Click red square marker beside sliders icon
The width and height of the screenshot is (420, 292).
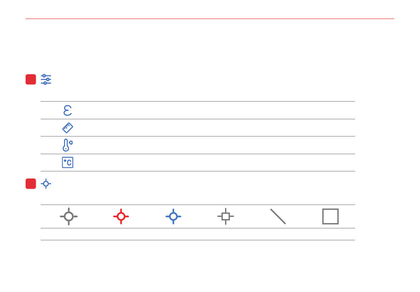coord(31,80)
